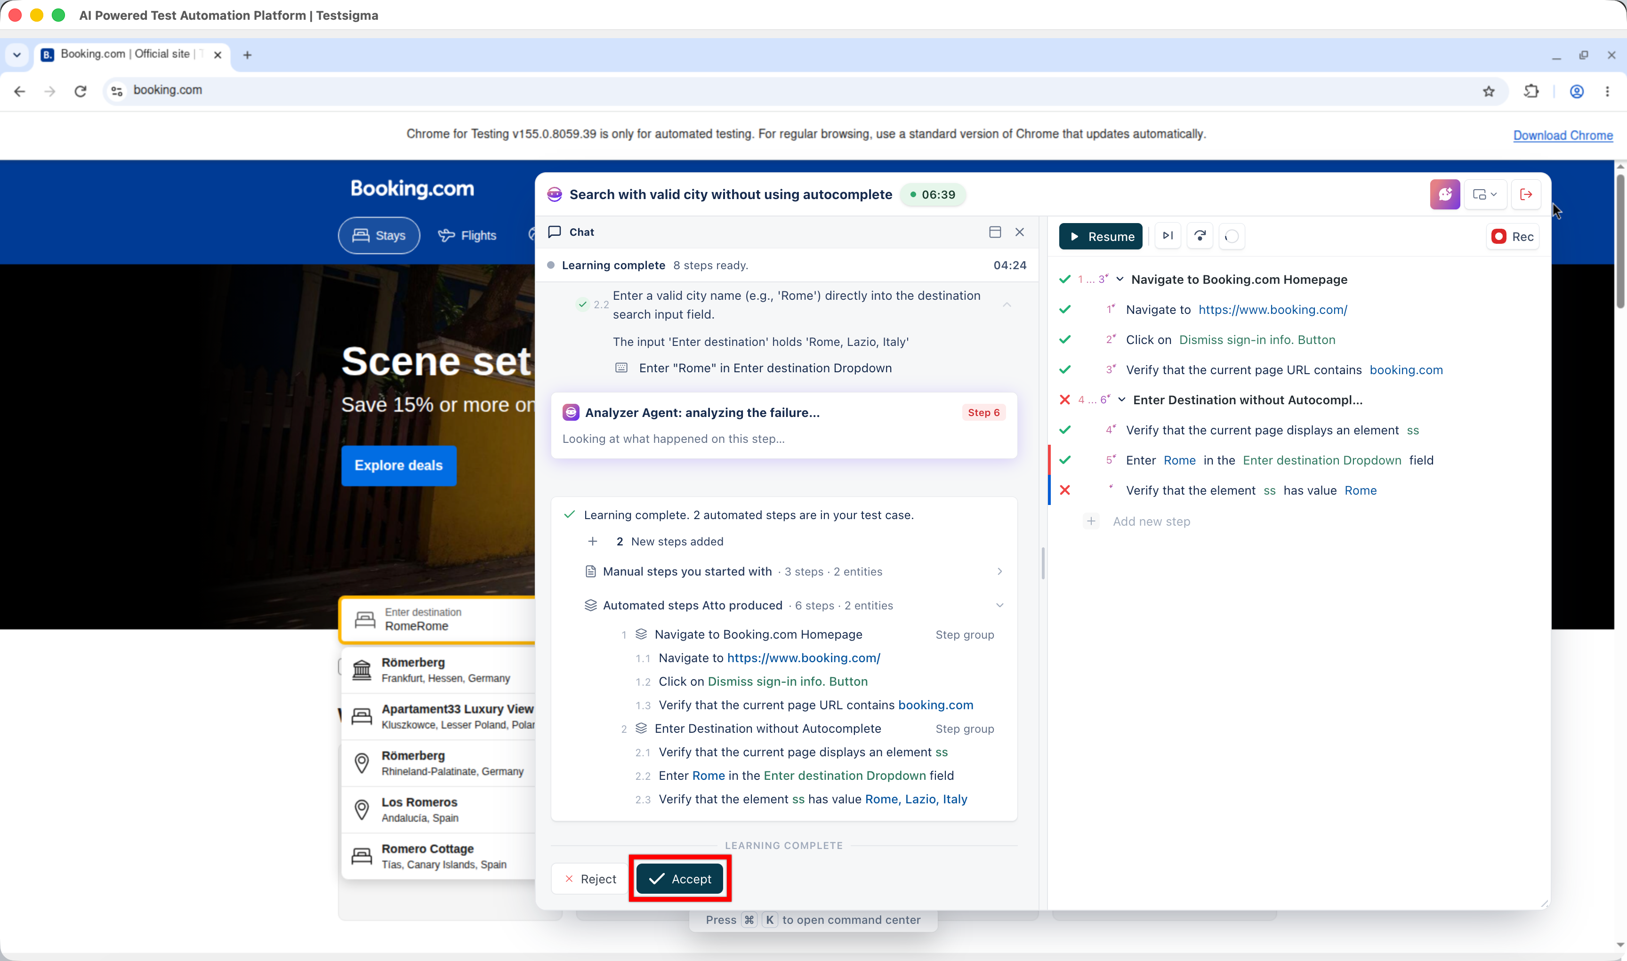Select the Flights tab on Booking.com

[x=467, y=235]
